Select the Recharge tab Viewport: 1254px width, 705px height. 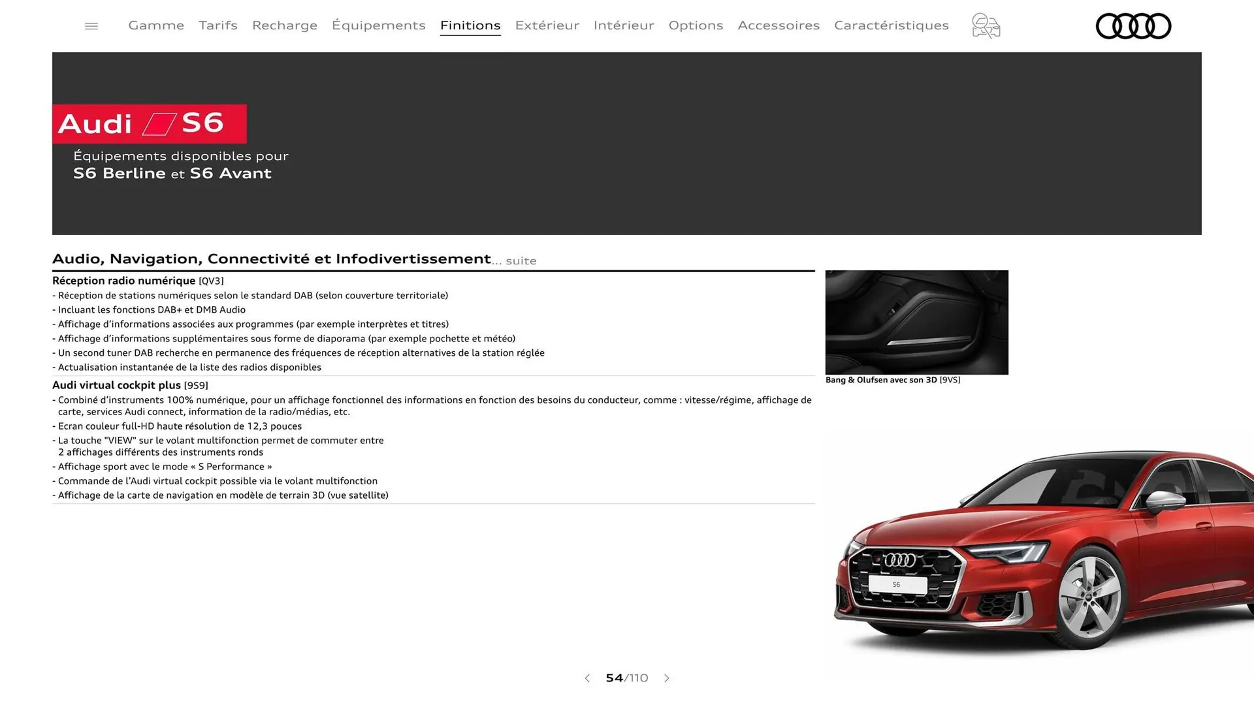(x=284, y=25)
